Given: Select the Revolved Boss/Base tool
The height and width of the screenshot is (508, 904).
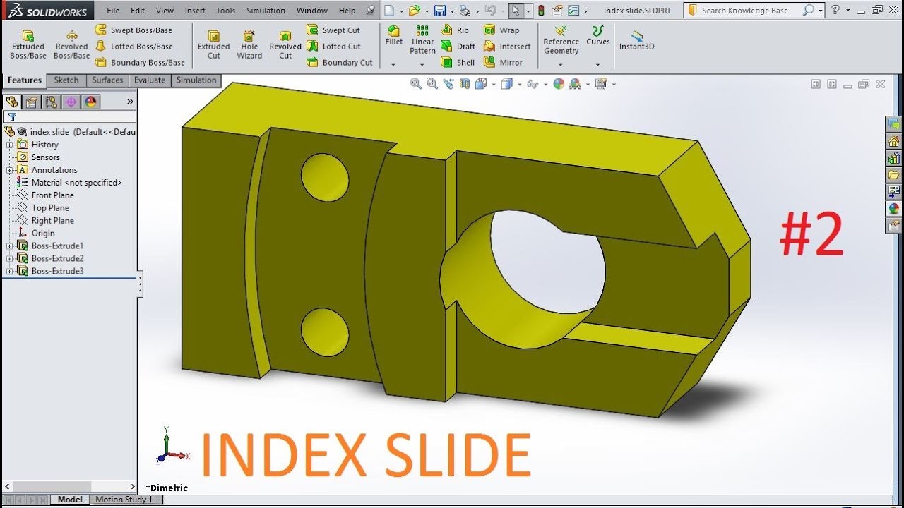Looking at the screenshot, I should pos(71,44).
